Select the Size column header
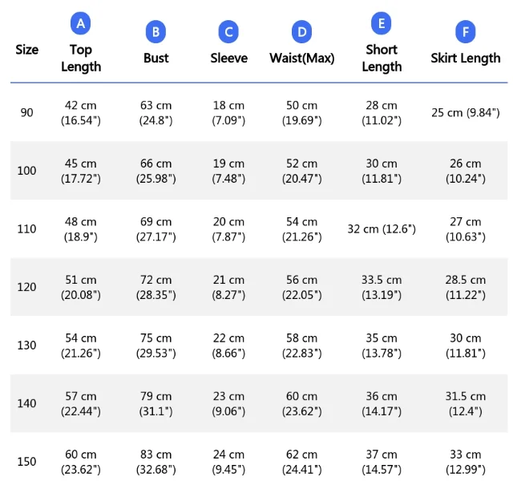This screenshot has height=489, width=513. (26, 50)
